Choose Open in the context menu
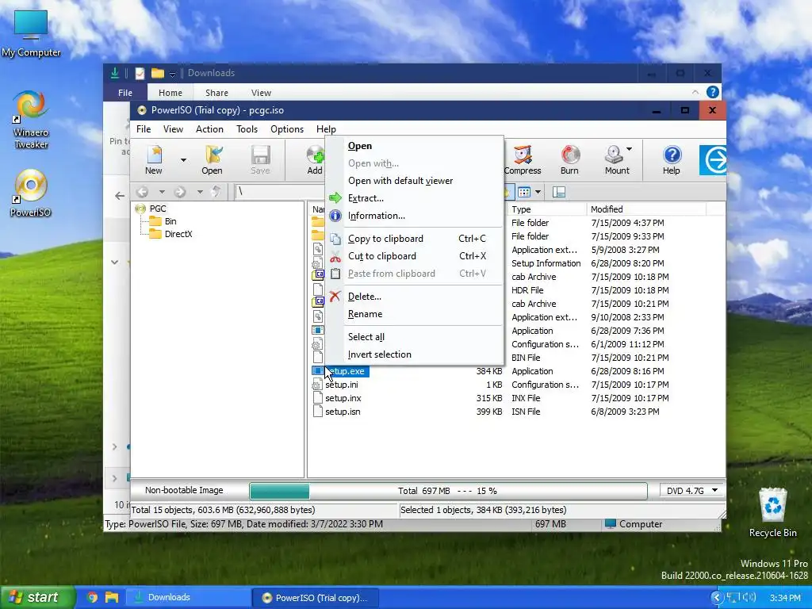This screenshot has height=609, width=812. (x=414, y=146)
